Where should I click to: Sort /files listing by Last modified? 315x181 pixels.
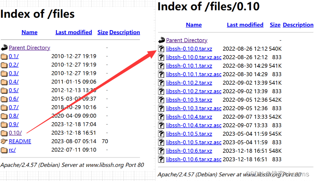74,32
